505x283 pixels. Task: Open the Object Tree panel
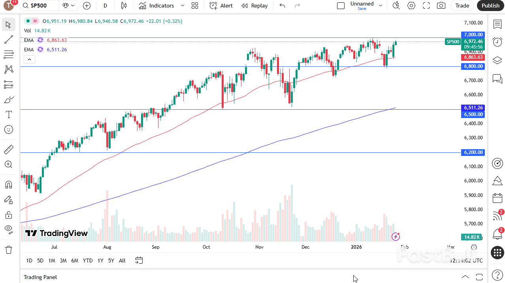click(497, 60)
